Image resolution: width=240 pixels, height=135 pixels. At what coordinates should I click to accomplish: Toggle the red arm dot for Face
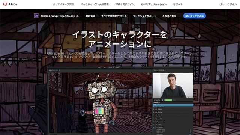155,115
